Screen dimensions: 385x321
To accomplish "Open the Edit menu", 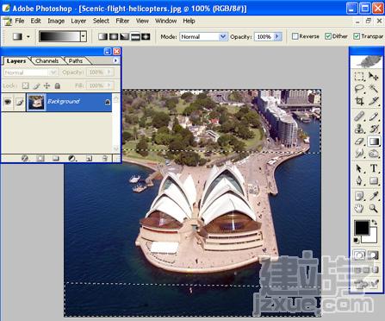I will (35, 21).
